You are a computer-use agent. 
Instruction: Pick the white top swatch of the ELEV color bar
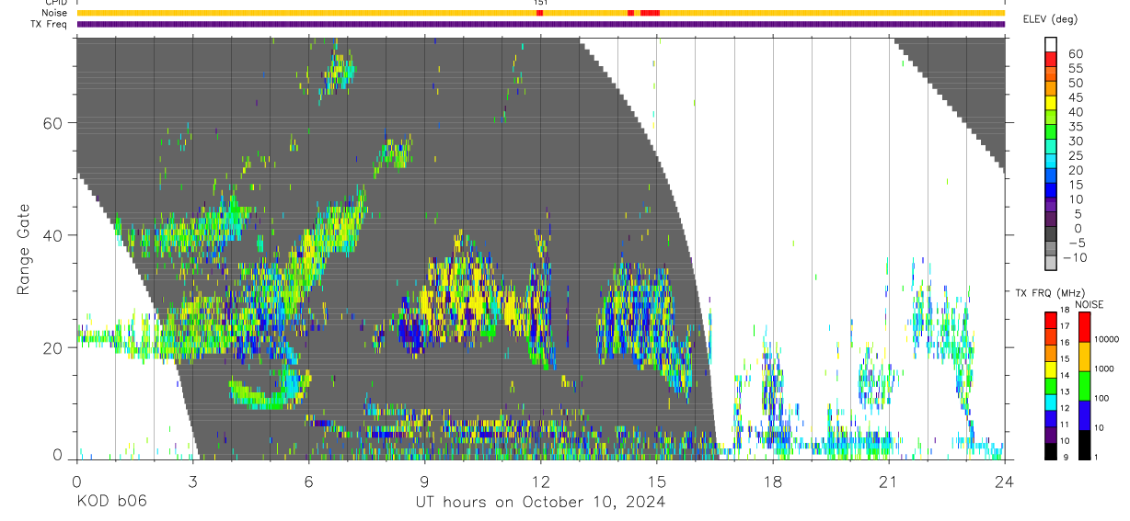pyautogui.click(x=1051, y=44)
